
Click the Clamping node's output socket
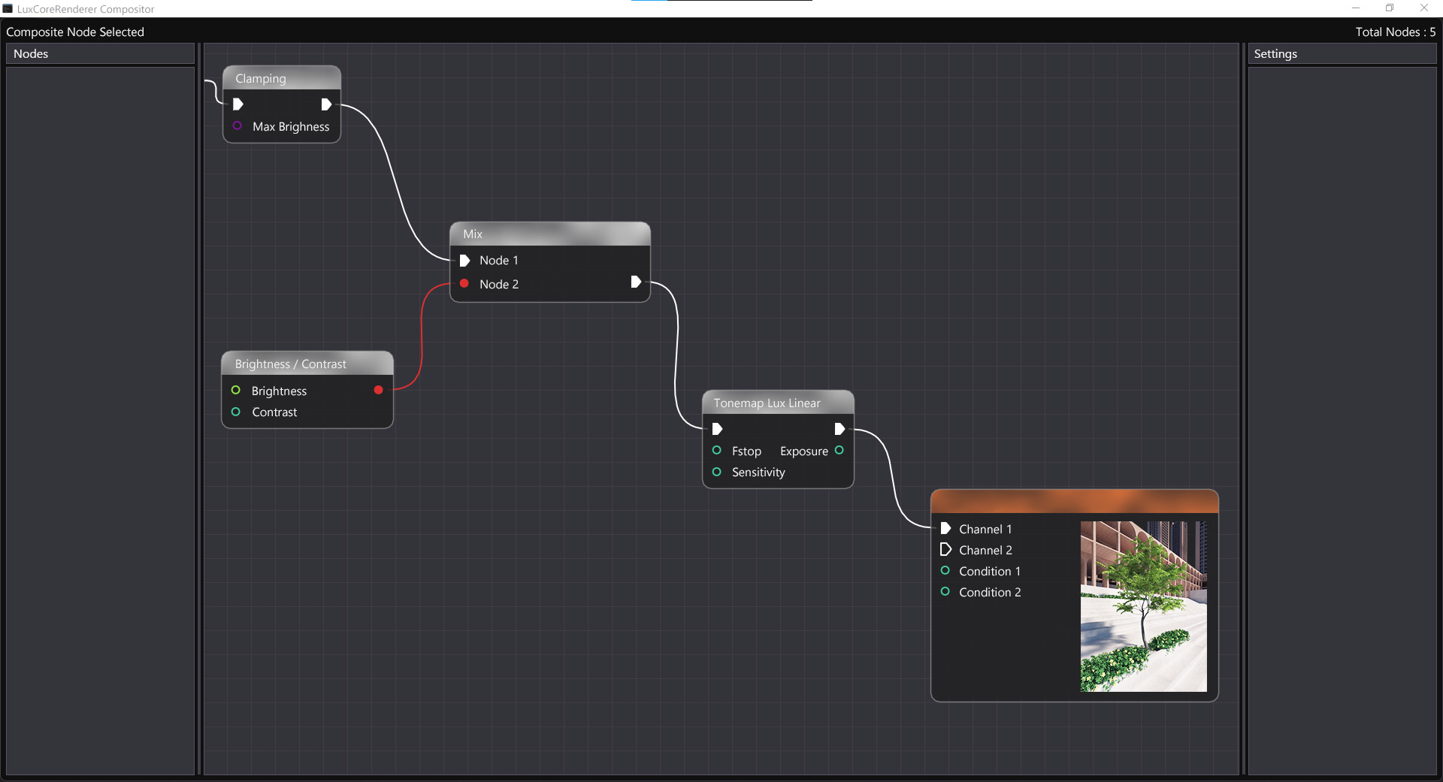click(326, 104)
